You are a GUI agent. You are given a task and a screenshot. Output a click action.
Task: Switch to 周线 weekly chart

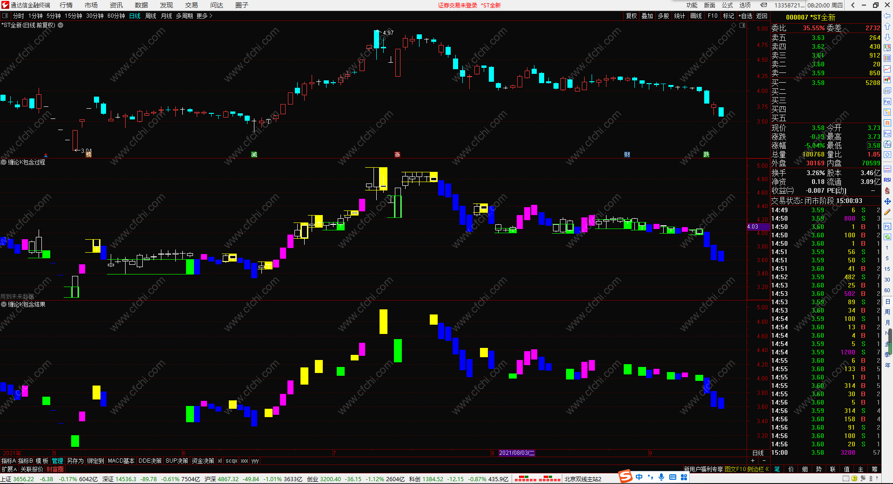(151, 16)
